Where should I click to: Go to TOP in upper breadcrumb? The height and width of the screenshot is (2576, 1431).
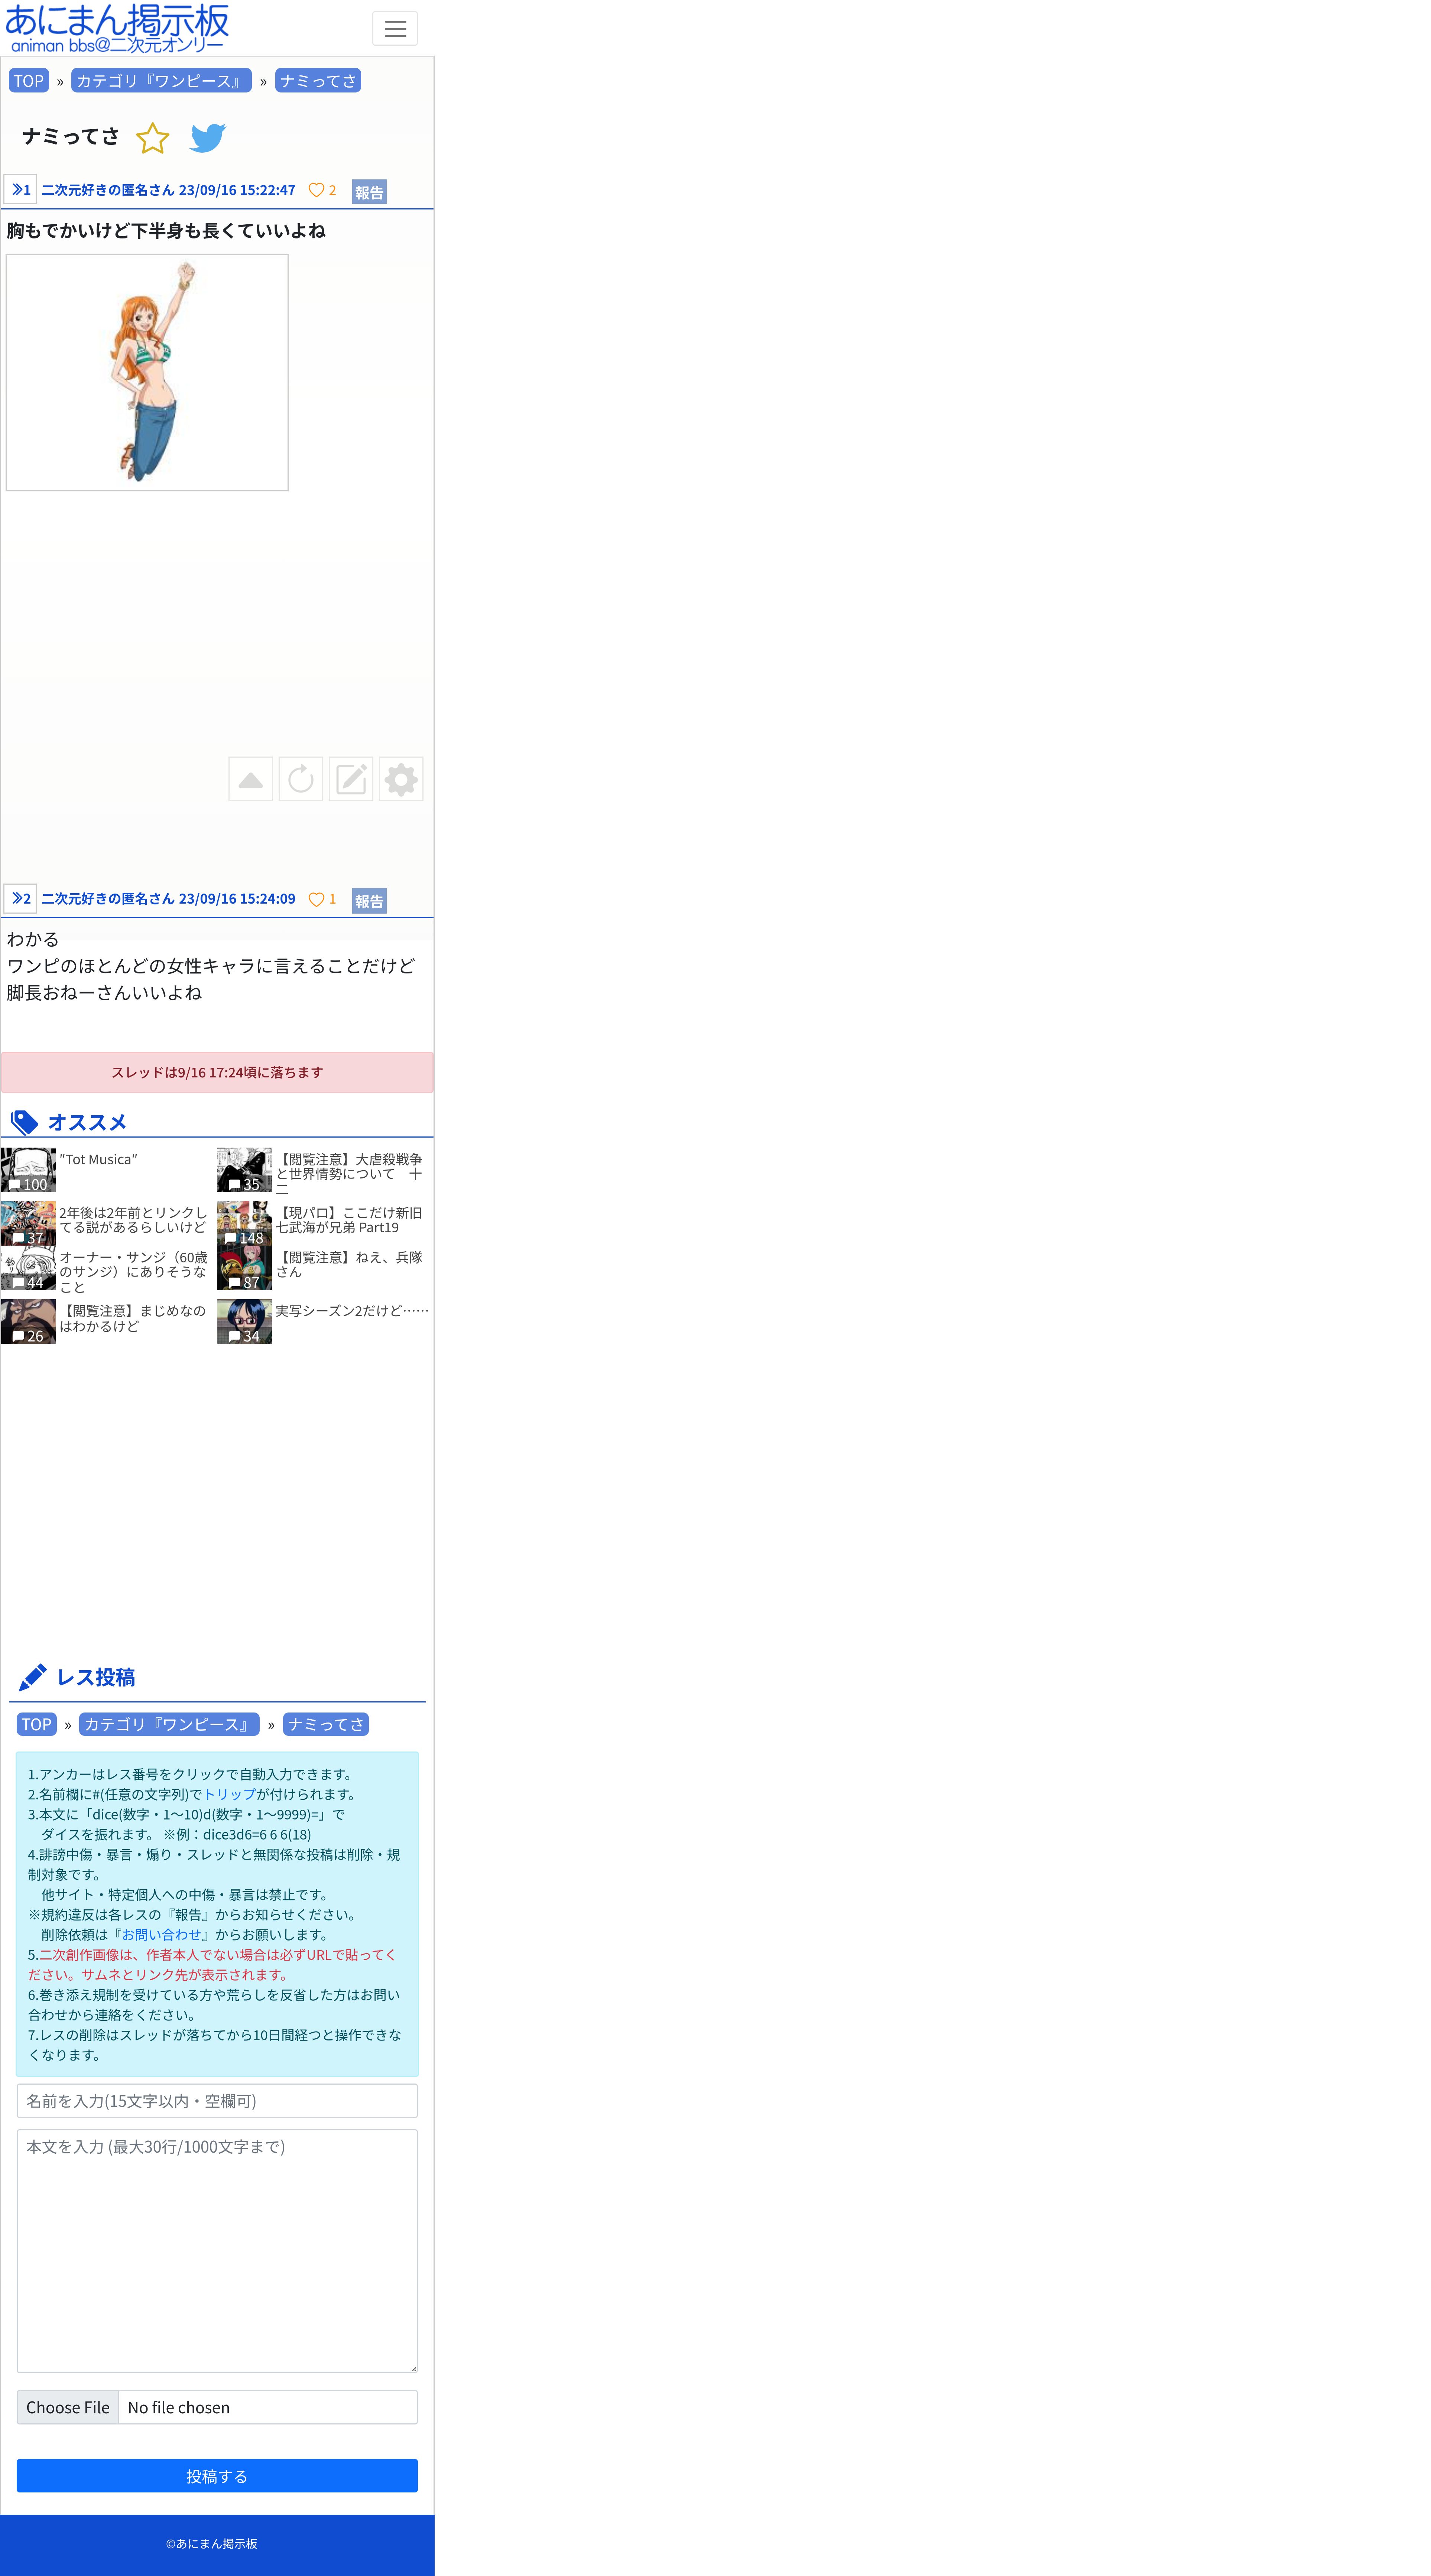[x=29, y=81]
